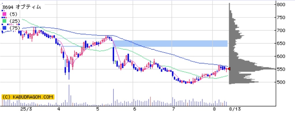Viewport: 295px width, 116px height.
Task: Click the 650 price axis label
Action: click(x=281, y=43)
